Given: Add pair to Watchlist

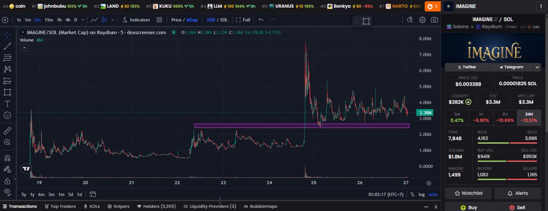Looking at the screenshot, I should pos(468,193).
